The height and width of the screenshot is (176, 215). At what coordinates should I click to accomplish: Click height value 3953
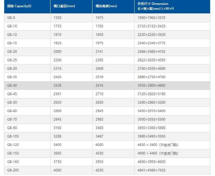point(99,162)
